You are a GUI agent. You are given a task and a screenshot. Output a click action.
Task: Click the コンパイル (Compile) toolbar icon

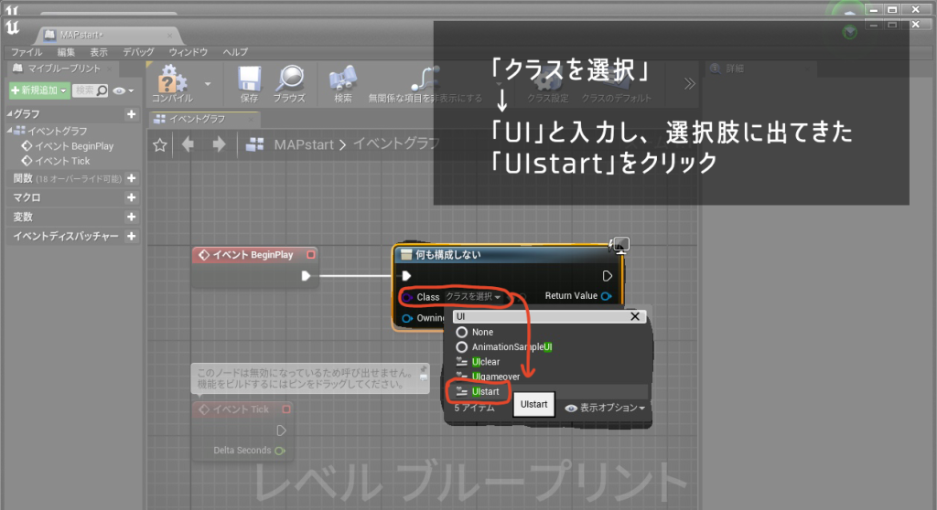click(171, 80)
